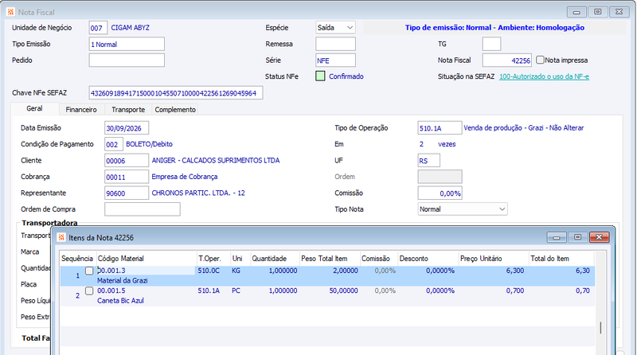Click the Material da Grazi description
Screen dimensions: 637x355
pyautogui.click(x=123, y=281)
